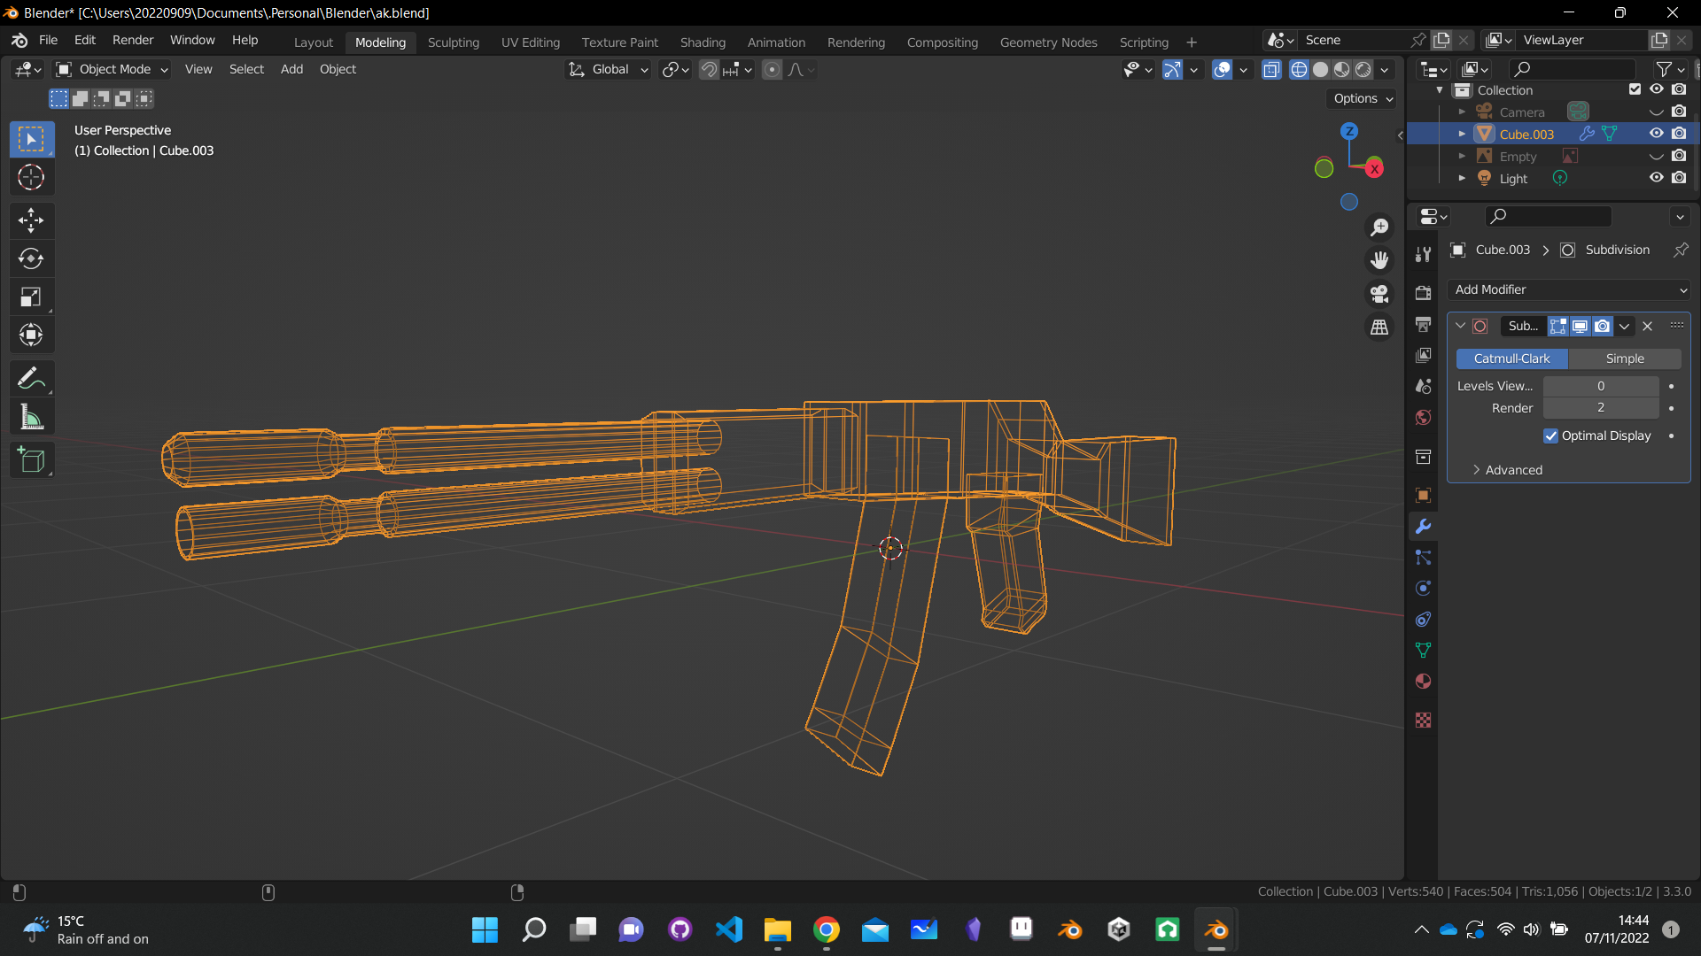Image resolution: width=1701 pixels, height=956 pixels.
Task: Open the viewport Add menu
Action: pyautogui.click(x=291, y=69)
